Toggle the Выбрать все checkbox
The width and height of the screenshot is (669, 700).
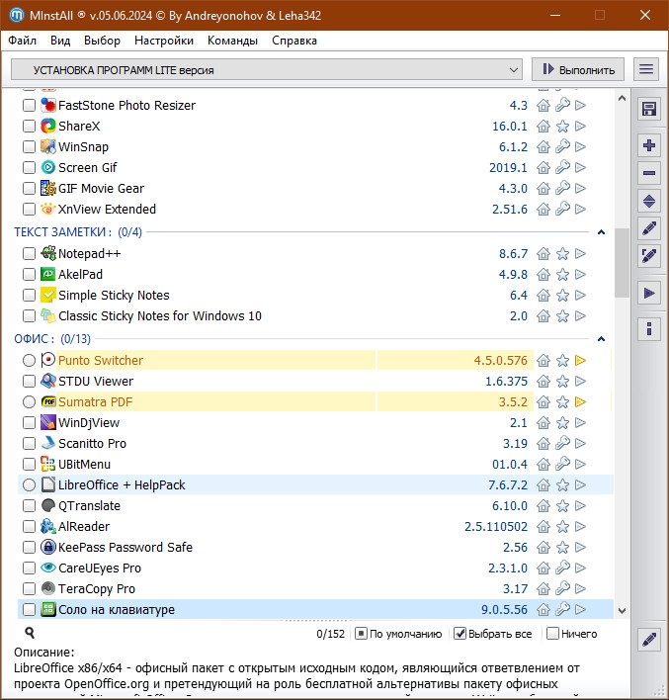pos(460,634)
